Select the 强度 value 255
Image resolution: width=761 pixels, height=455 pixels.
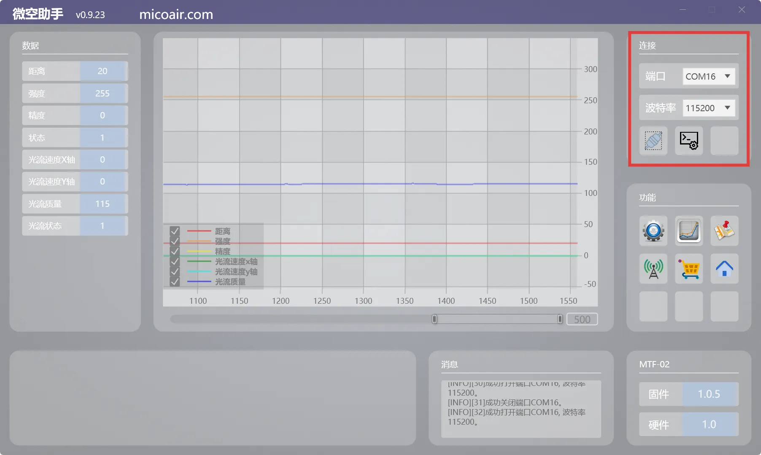[103, 94]
